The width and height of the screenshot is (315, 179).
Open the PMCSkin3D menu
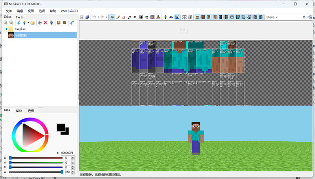coord(69,11)
